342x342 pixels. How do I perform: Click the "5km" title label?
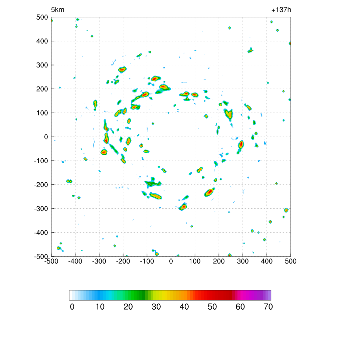tap(57, 10)
